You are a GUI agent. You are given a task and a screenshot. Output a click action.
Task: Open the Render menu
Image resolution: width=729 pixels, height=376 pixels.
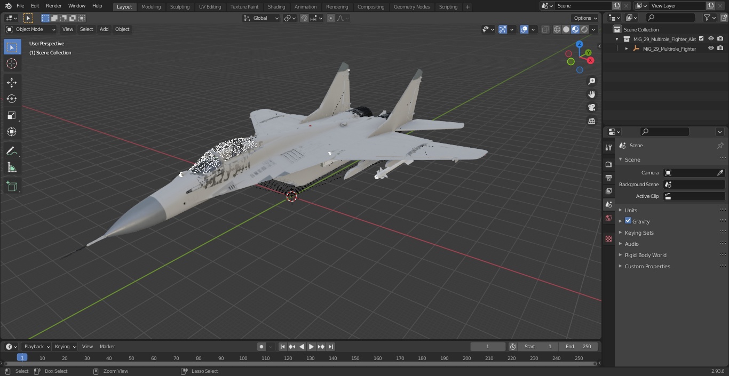click(x=53, y=6)
